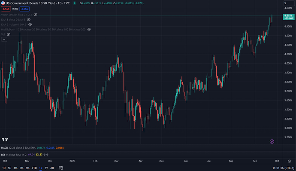Click the Vol indicator label
Image resolution: width=296 pixels, height=171 pixels.
[3, 34]
